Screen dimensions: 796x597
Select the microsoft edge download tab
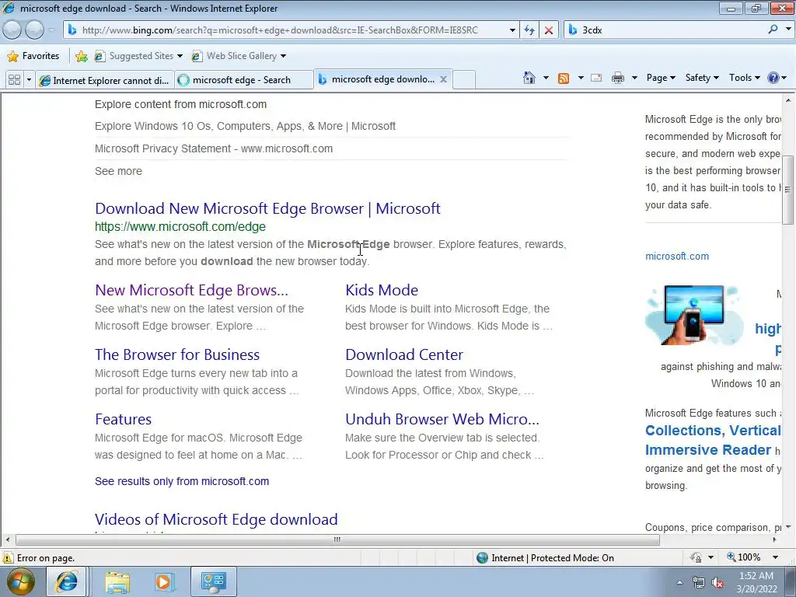[382, 79]
